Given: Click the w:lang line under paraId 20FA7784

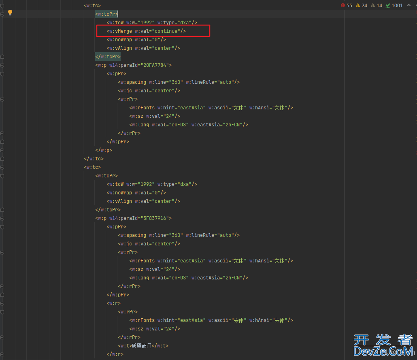Looking at the screenshot, I should click(x=189, y=125).
